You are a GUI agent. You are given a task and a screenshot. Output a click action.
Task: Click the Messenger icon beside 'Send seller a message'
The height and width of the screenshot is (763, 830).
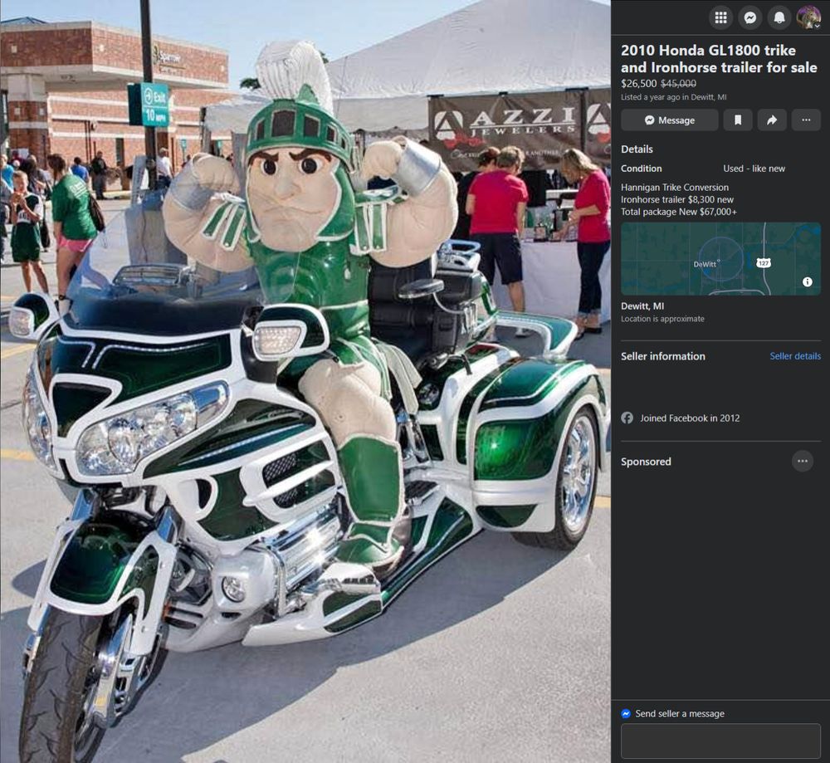point(626,714)
